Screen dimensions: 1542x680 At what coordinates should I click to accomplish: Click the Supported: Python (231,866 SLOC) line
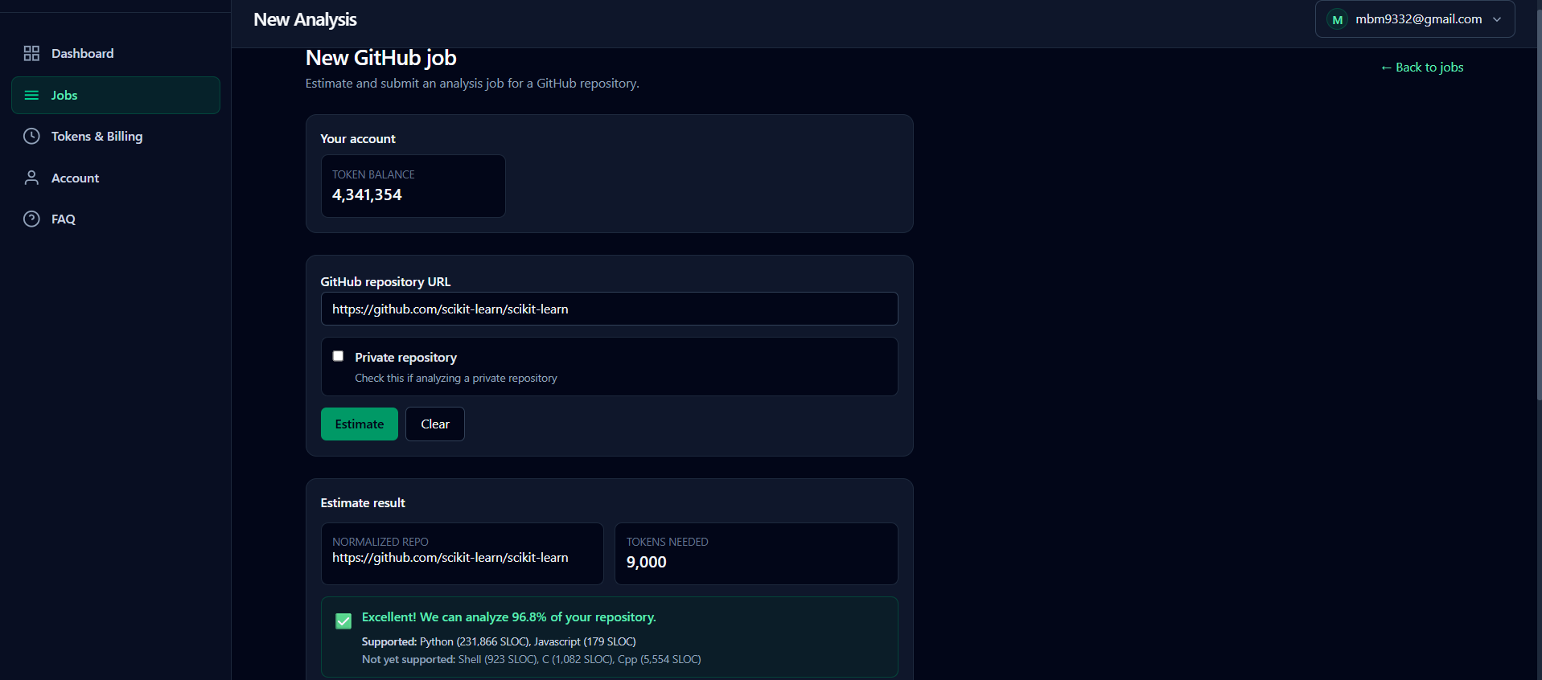coord(499,641)
